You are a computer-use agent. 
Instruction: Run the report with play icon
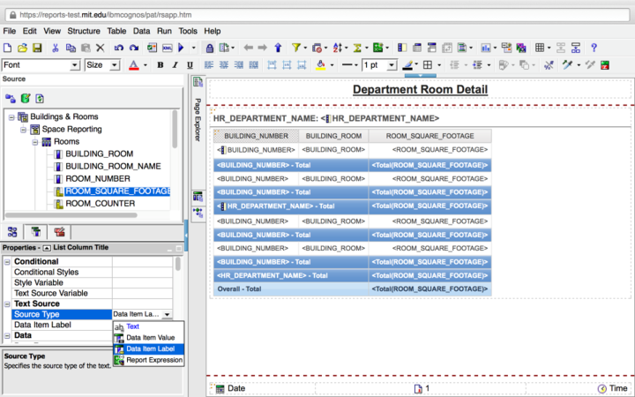[x=181, y=48]
